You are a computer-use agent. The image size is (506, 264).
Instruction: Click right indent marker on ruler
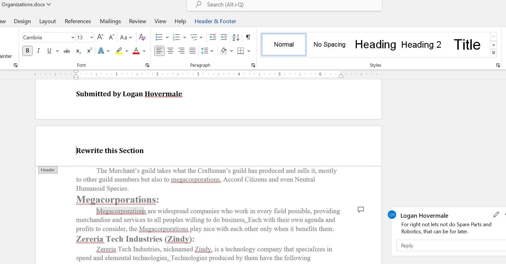pyautogui.click(x=341, y=76)
